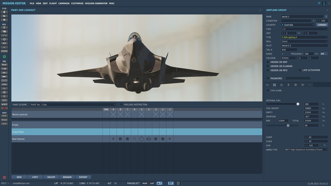Image resolution: width=331 pixels, height=186 pixels.
Task: Open the FLIGHT menu
Action: tap(53, 3)
